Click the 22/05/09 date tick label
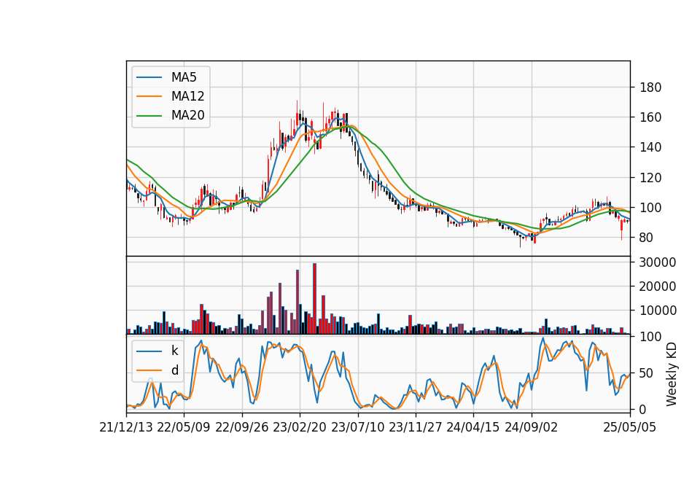Viewport: 700px width, 503px height. (184, 427)
